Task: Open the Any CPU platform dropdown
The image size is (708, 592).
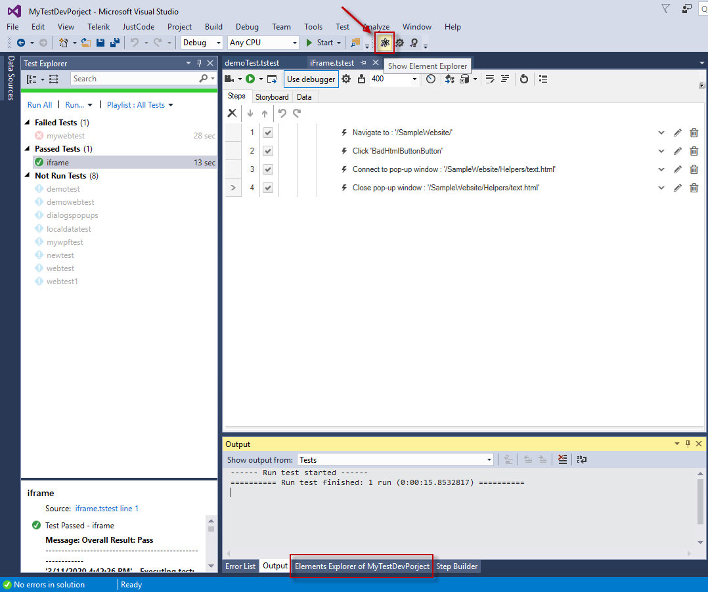Action: (x=294, y=43)
